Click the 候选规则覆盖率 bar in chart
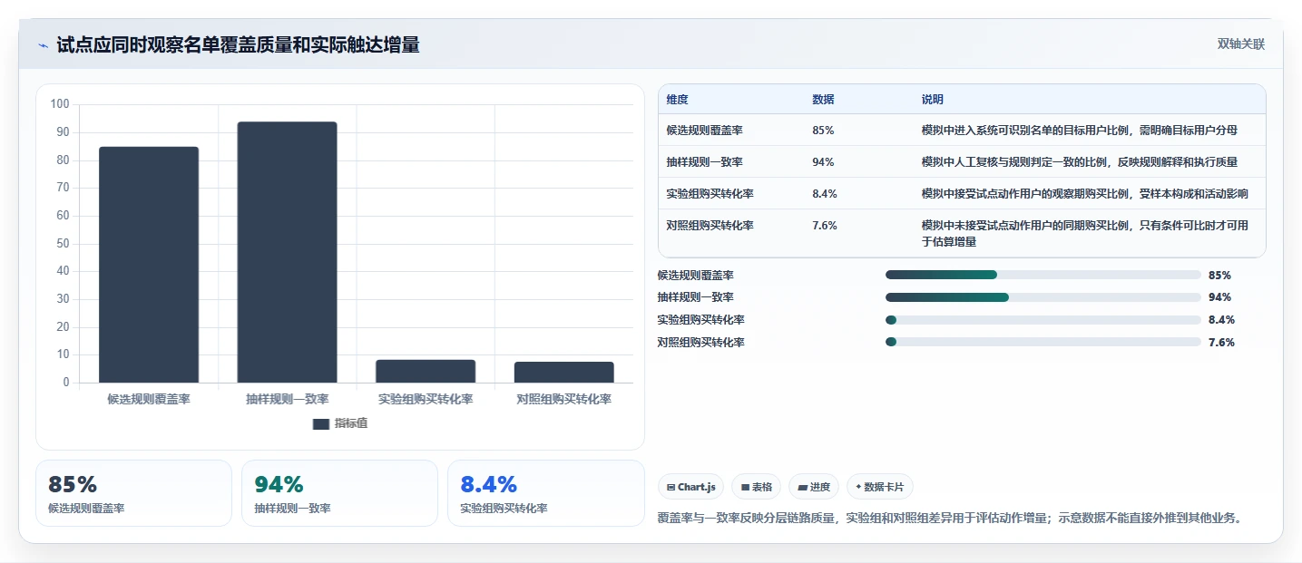The height and width of the screenshot is (563, 1302). (149, 265)
